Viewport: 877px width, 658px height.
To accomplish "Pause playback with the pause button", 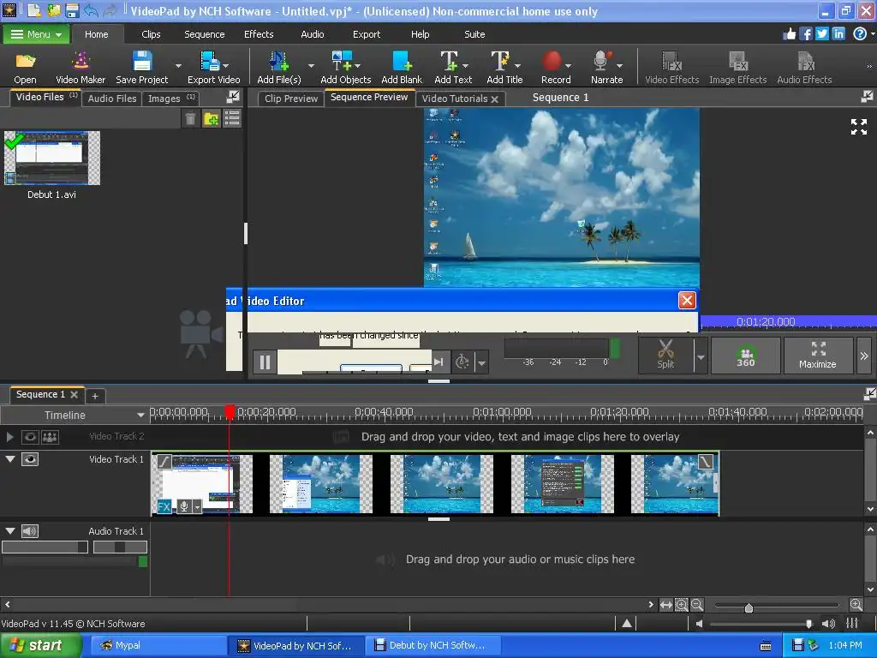I will click(x=265, y=362).
